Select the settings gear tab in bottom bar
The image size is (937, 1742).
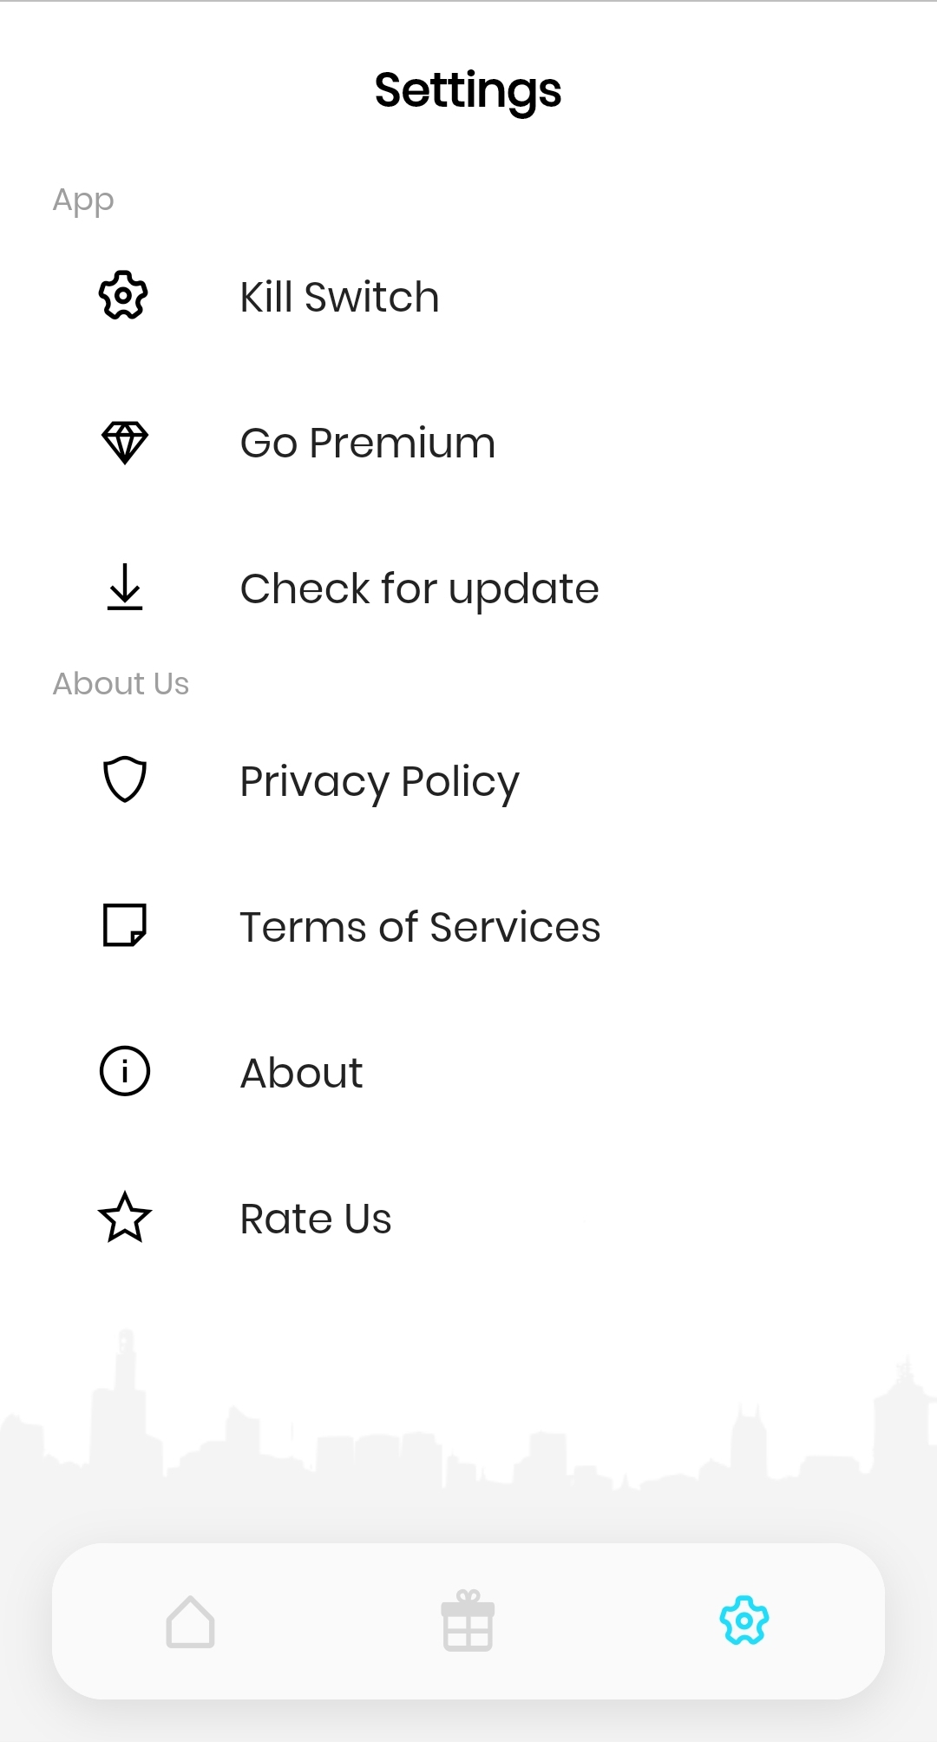click(744, 1620)
